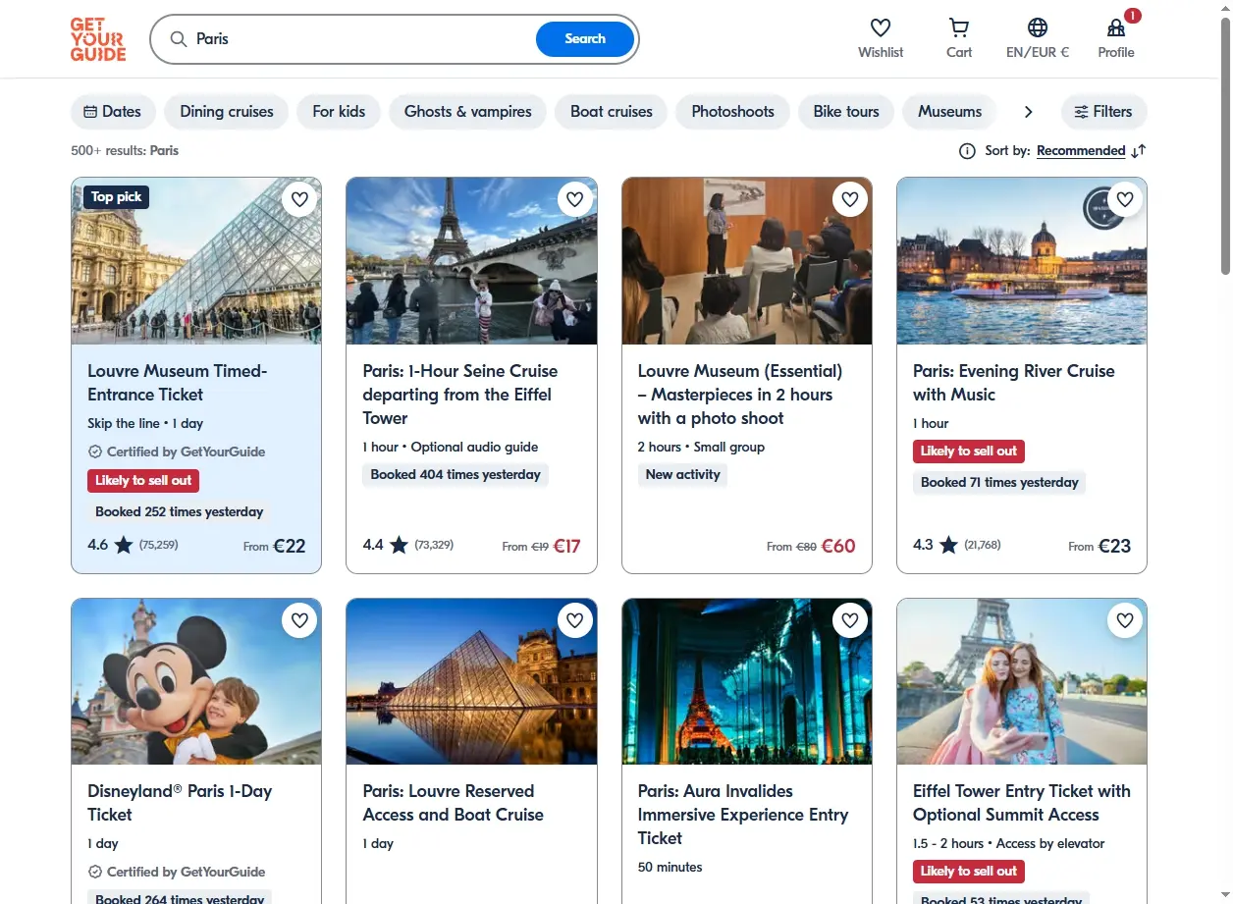Open the GetYourGuide home logo

tap(98, 39)
